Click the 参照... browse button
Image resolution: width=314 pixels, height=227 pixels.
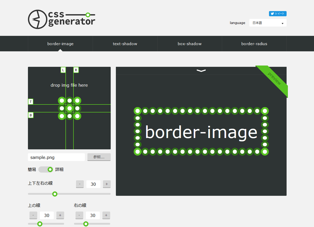click(x=99, y=157)
